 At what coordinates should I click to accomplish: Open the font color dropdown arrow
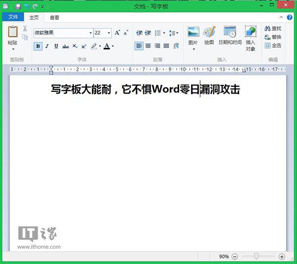tap(113, 46)
